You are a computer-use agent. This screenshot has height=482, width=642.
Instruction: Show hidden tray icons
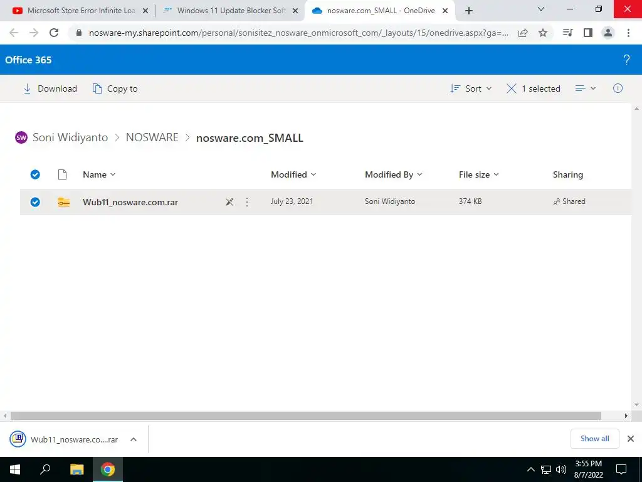[x=530, y=469]
